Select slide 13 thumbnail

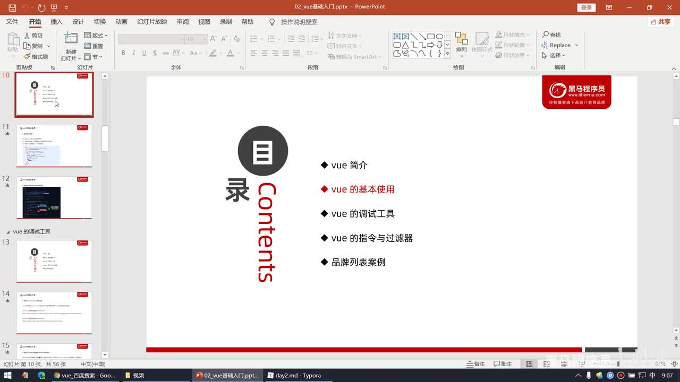[54, 261]
